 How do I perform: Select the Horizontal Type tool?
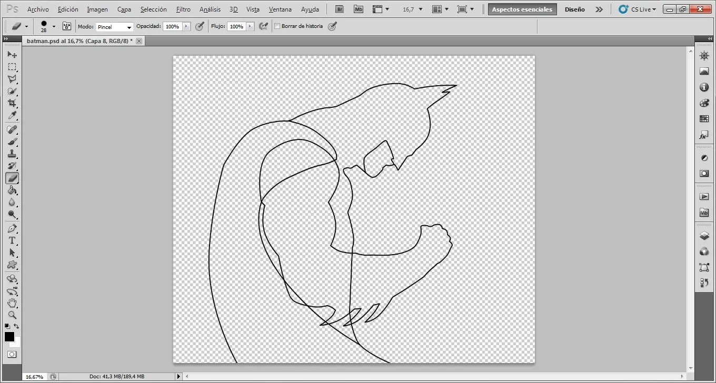(12, 240)
